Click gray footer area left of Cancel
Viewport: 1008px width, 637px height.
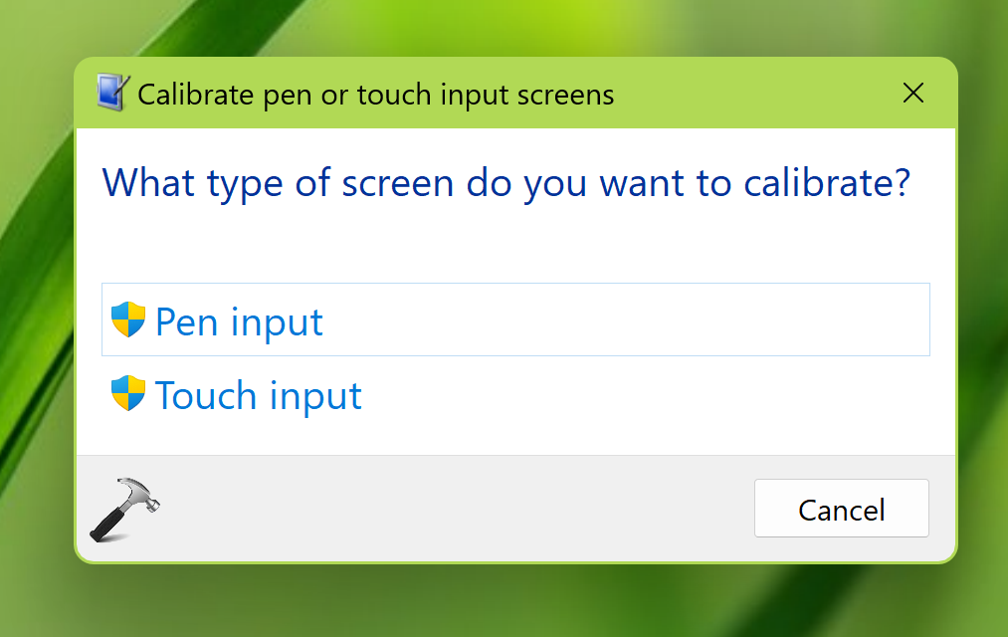click(448, 509)
